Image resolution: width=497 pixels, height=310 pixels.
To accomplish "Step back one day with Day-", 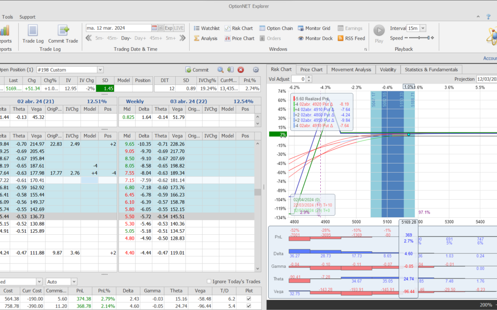I will [x=126, y=39].
